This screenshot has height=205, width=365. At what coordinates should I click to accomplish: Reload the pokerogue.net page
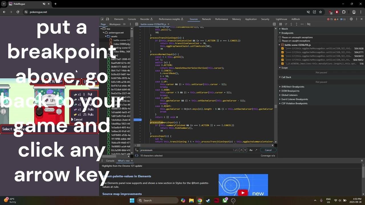(x=18, y=12)
